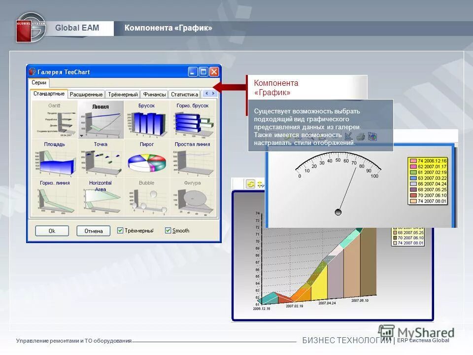
Task: Switch to the Стандартные tab
Action: [49, 94]
